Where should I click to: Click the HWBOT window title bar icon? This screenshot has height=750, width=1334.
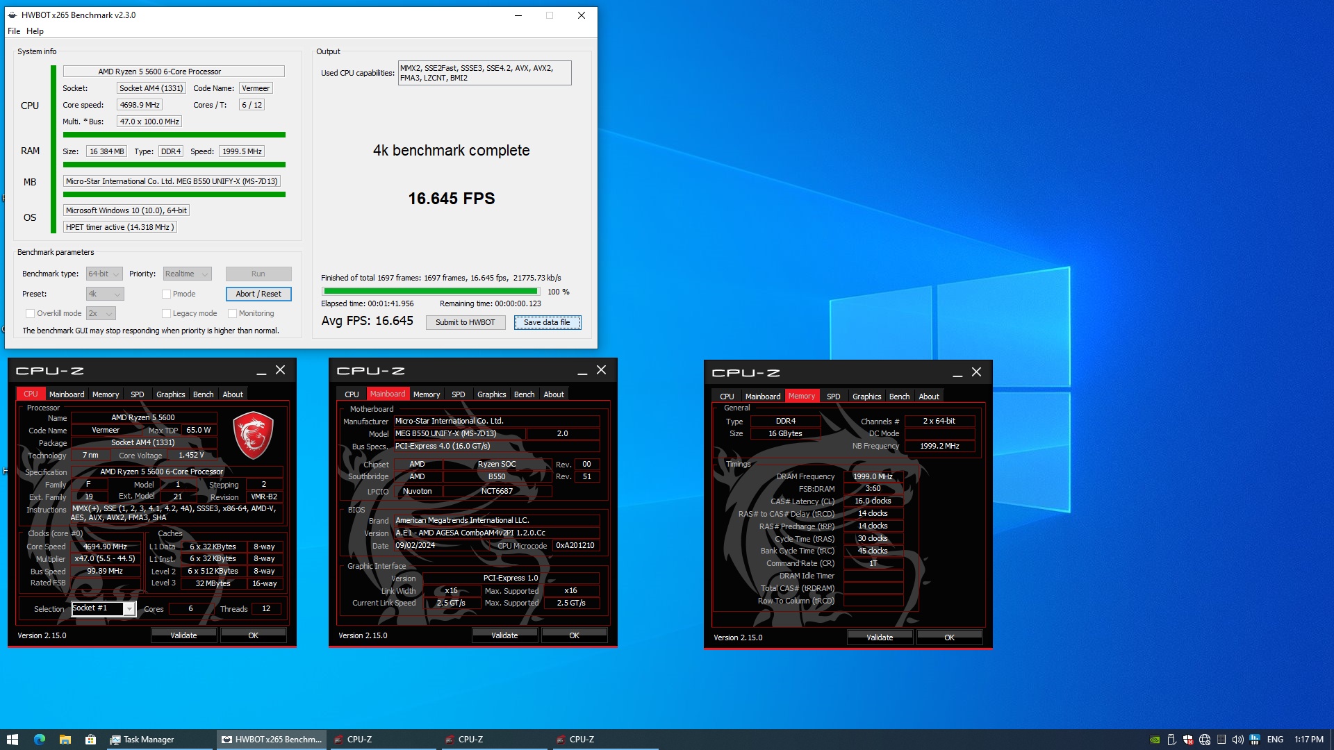13,15
